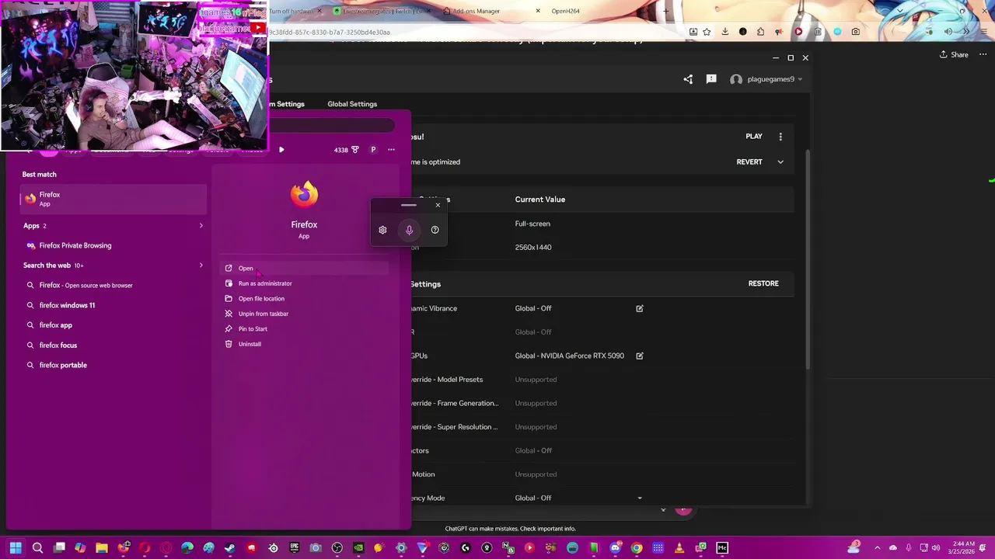995x559 pixels.
Task: Open NVIDIA app notifications icon
Action: (x=711, y=79)
